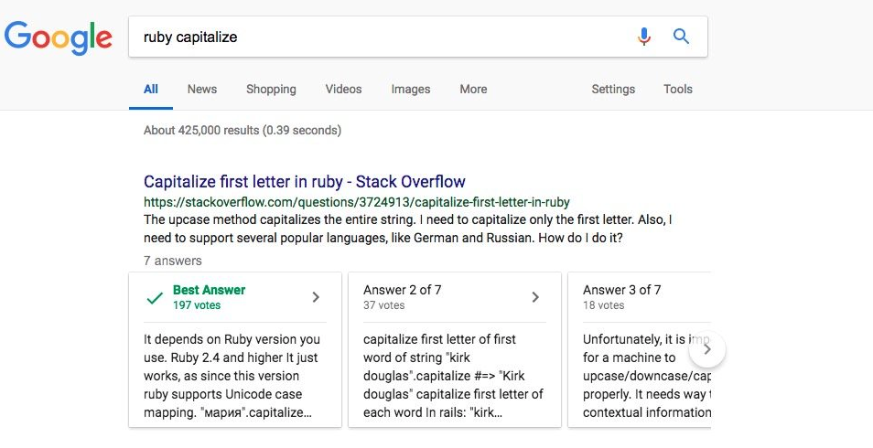The width and height of the screenshot is (873, 448).
Task: Open the Settings menu
Action: point(613,89)
